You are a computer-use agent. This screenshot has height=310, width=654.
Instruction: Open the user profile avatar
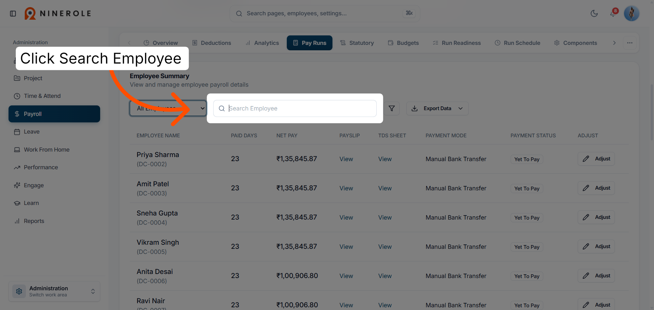click(x=632, y=14)
